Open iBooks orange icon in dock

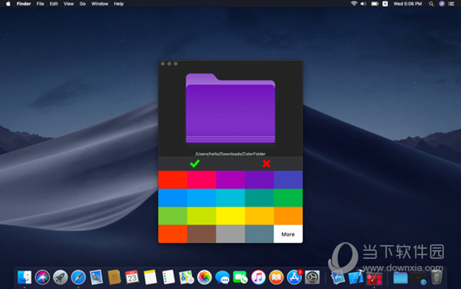point(276,277)
